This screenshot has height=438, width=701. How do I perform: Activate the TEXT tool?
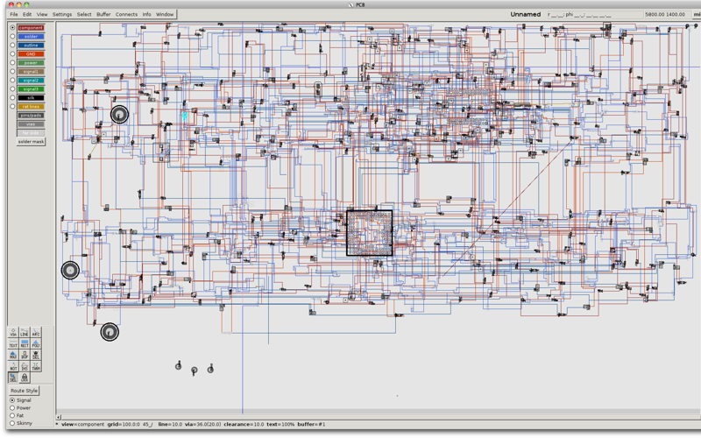(13, 344)
